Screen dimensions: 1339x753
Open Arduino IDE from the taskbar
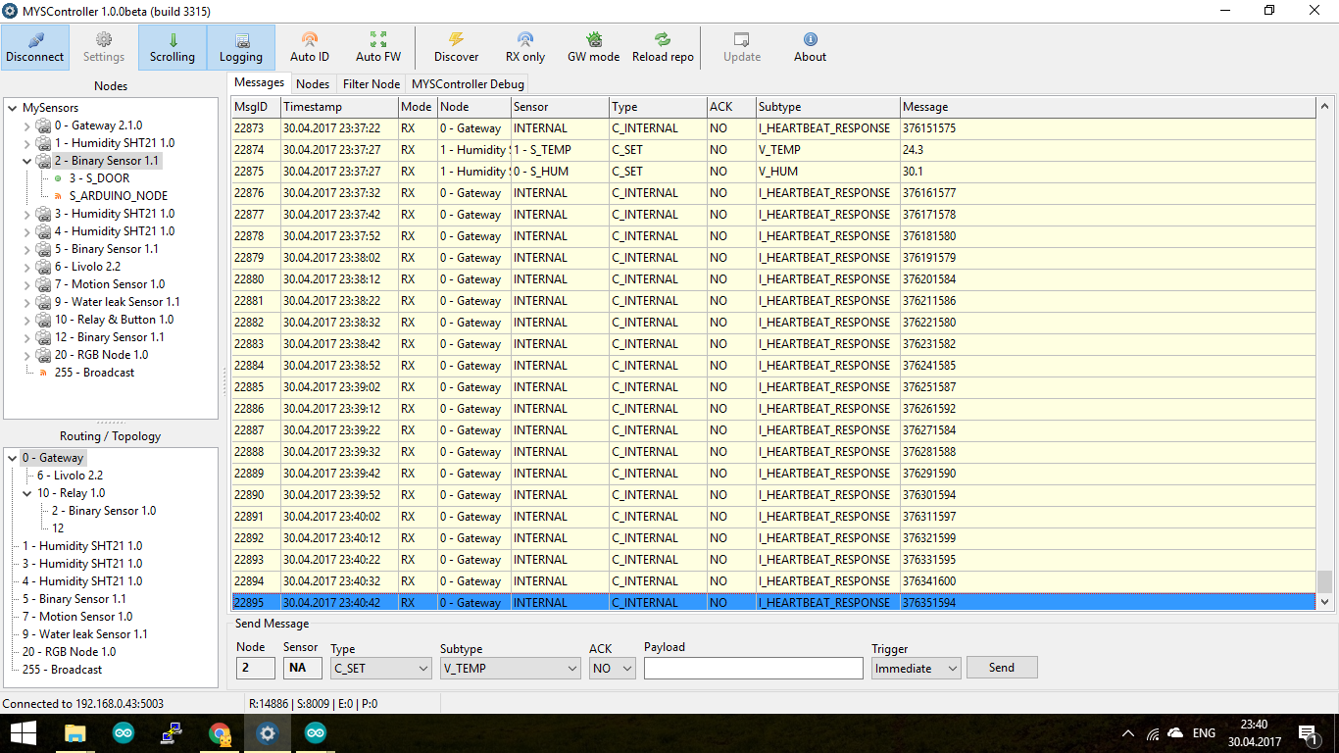[x=123, y=733]
